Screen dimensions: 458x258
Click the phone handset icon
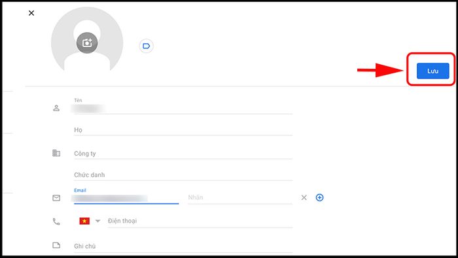pos(56,221)
